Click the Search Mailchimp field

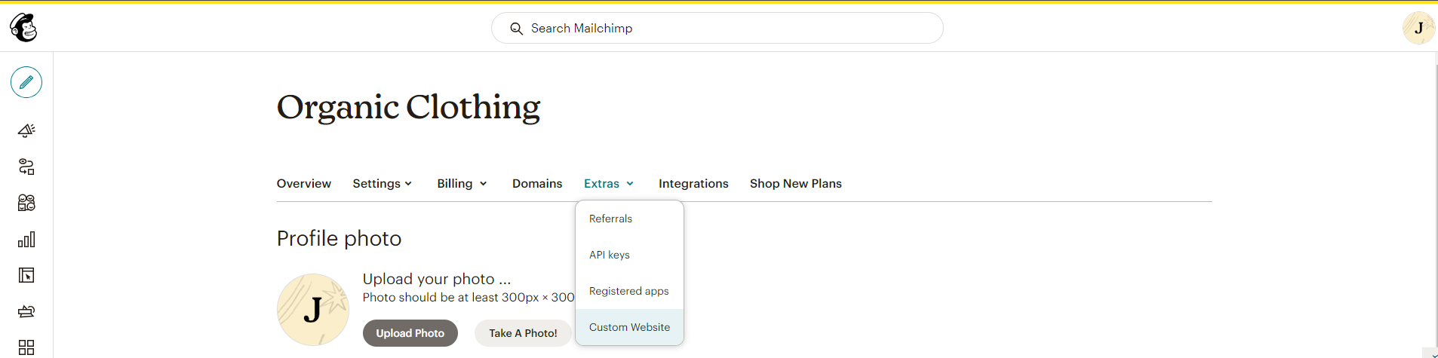(717, 28)
